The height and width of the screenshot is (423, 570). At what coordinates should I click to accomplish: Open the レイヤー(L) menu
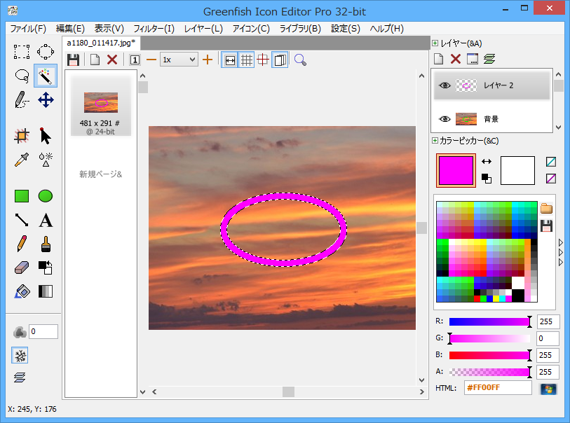click(x=203, y=29)
